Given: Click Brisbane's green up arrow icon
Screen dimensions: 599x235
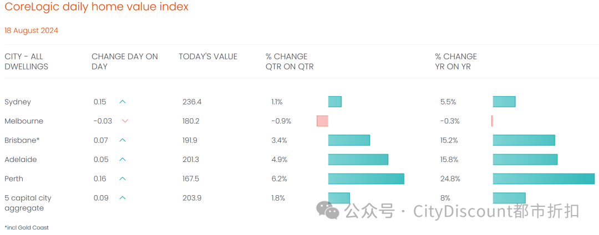Looking at the screenshot, I should (123, 140).
